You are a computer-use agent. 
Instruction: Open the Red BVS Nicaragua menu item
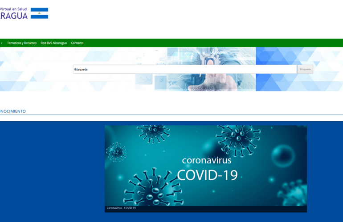point(53,43)
